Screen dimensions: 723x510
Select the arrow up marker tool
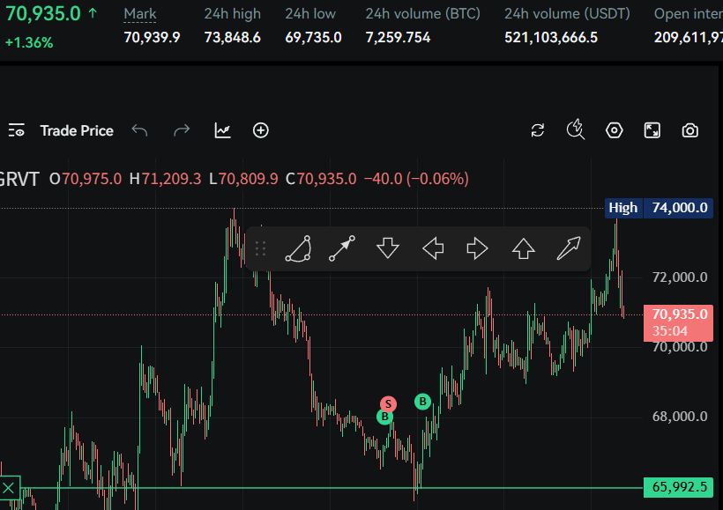pos(524,248)
